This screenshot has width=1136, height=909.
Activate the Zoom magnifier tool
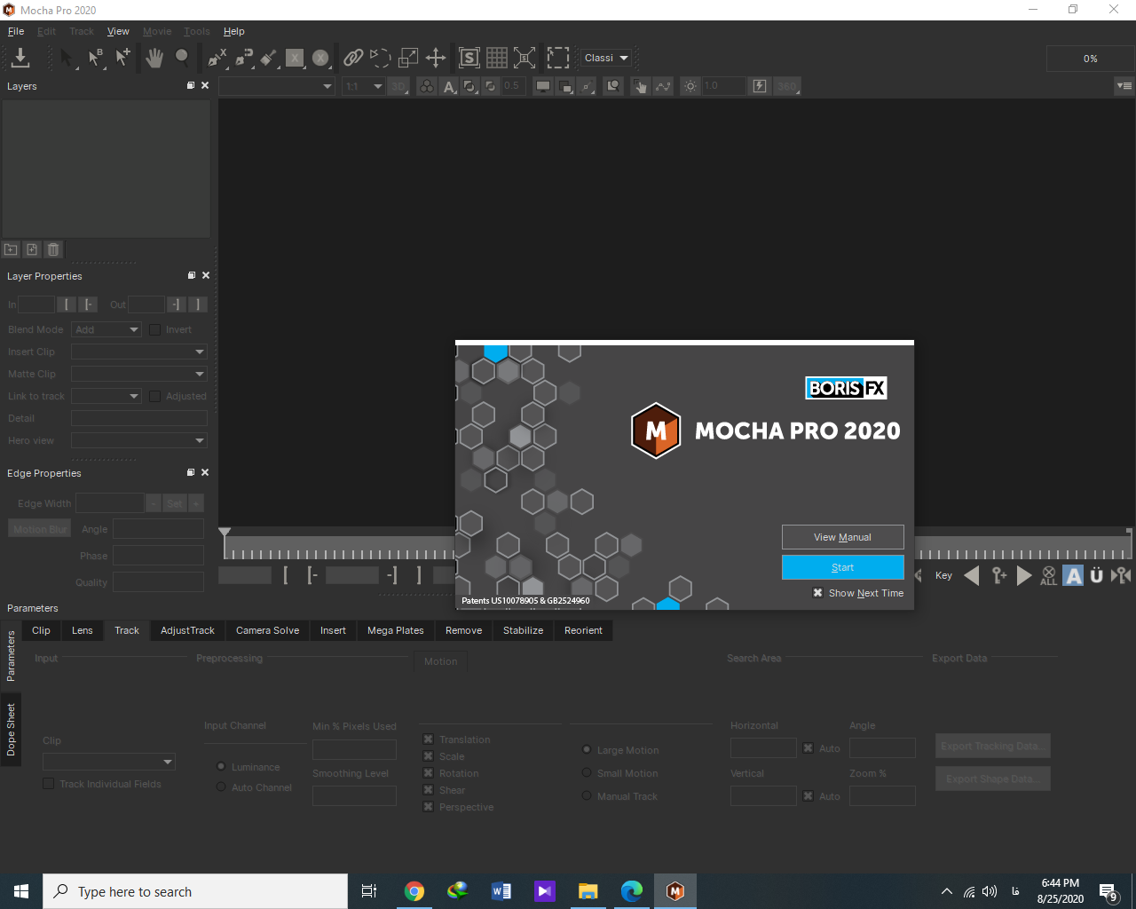pyautogui.click(x=183, y=58)
